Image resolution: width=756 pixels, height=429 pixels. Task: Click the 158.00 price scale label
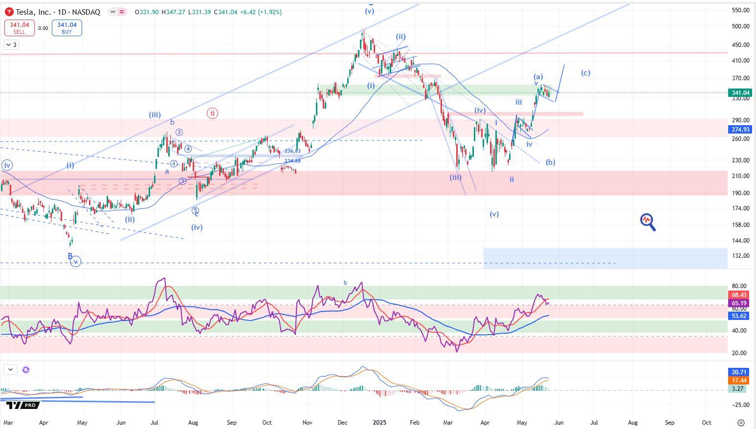coord(741,225)
